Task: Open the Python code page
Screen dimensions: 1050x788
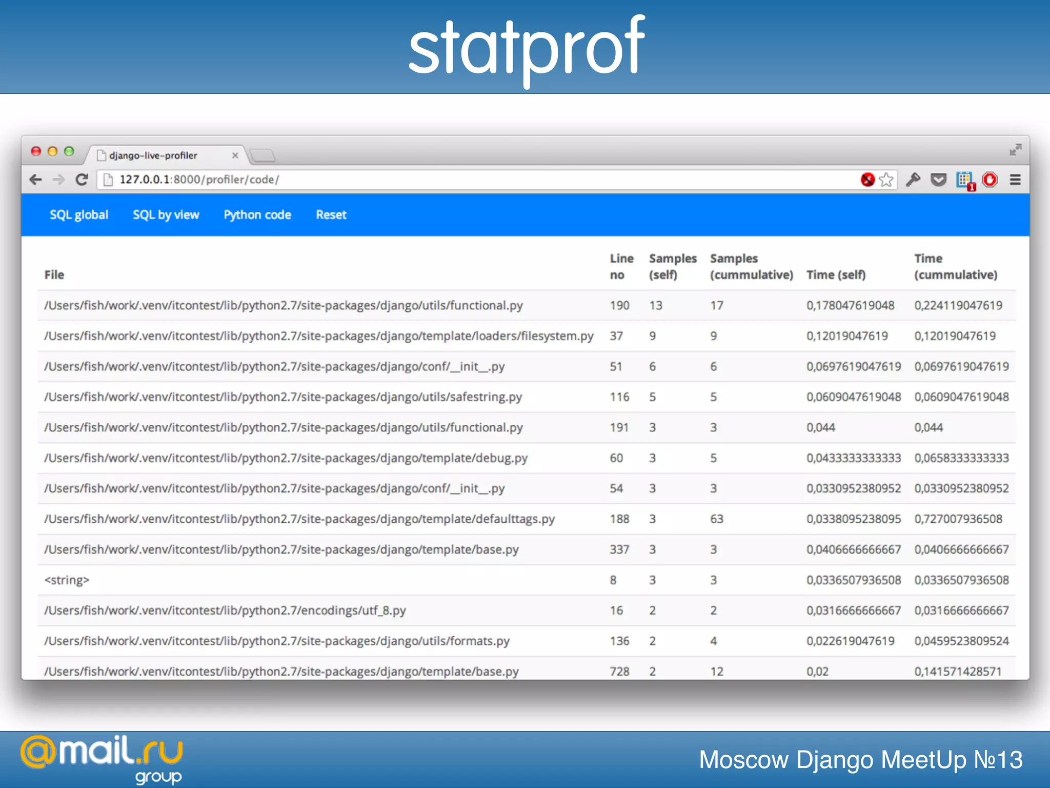Action: click(x=257, y=215)
